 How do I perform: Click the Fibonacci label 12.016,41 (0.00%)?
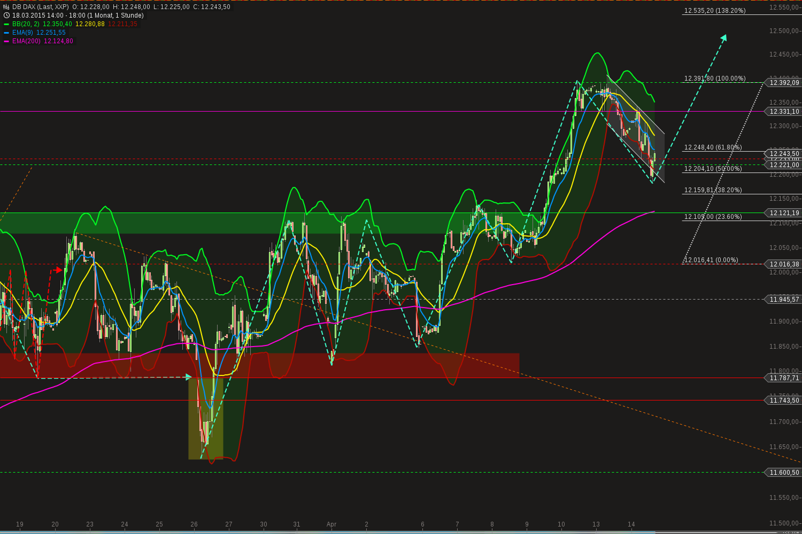711,260
